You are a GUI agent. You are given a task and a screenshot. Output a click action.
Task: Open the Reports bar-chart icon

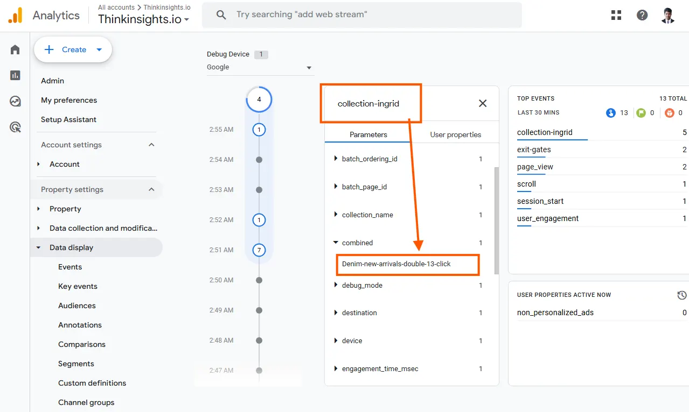pyautogui.click(x=15, y=75)
